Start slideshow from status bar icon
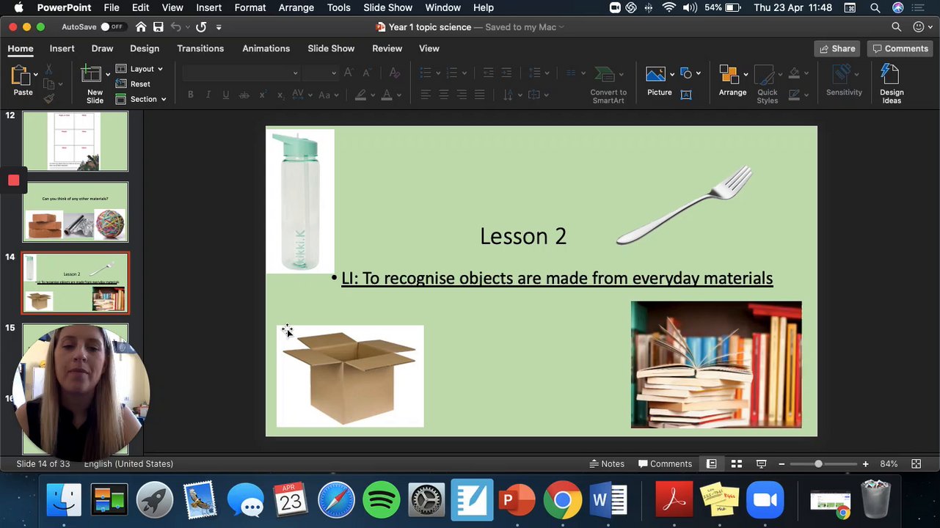This screenshot has height=528, width=940. click(x=761, y=463)
